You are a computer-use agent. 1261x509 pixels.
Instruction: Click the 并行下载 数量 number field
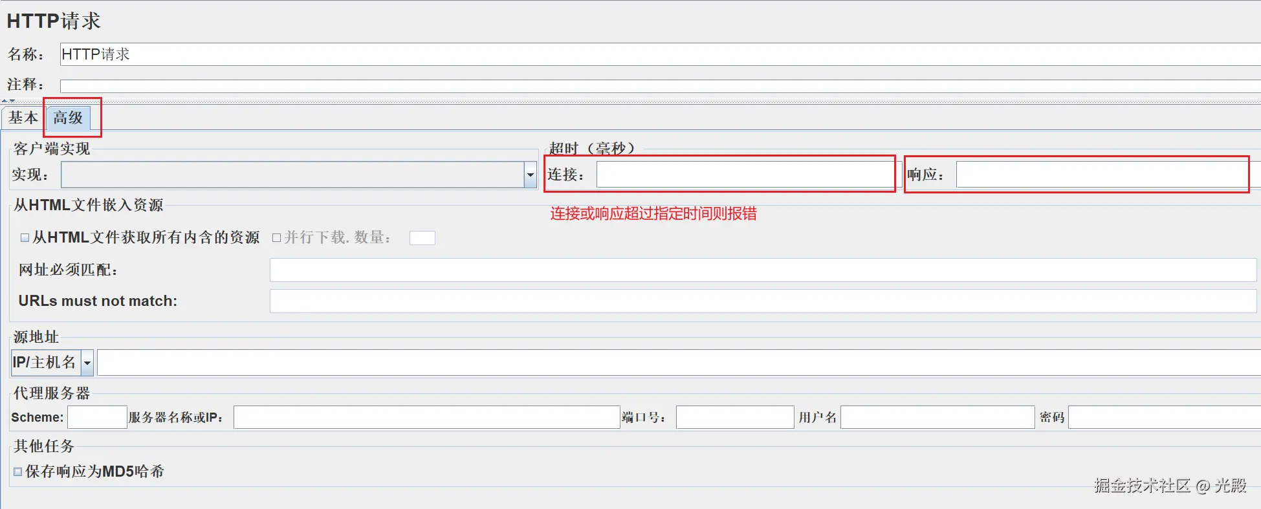pyautogui.click(x=422, y=238)
